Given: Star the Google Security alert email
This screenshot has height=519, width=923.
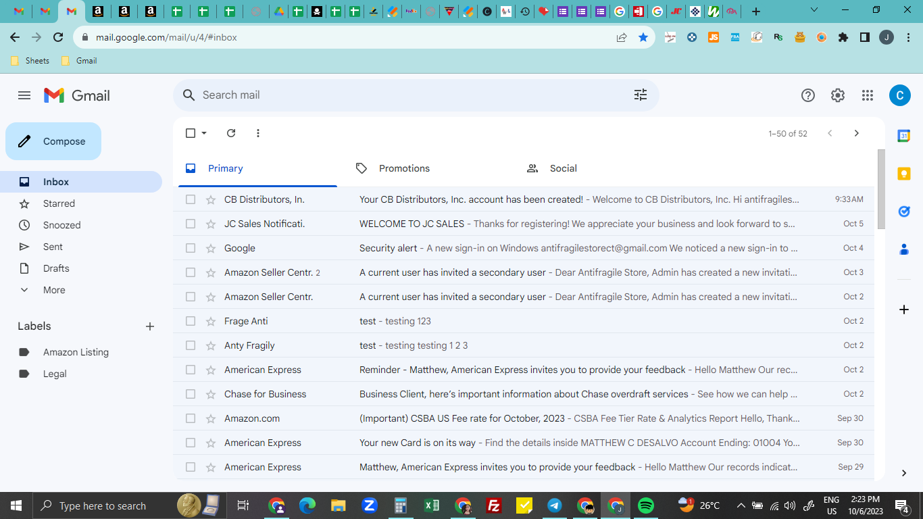Looking at the screenshot, I should pyautogui.click(x=210, y=248).
